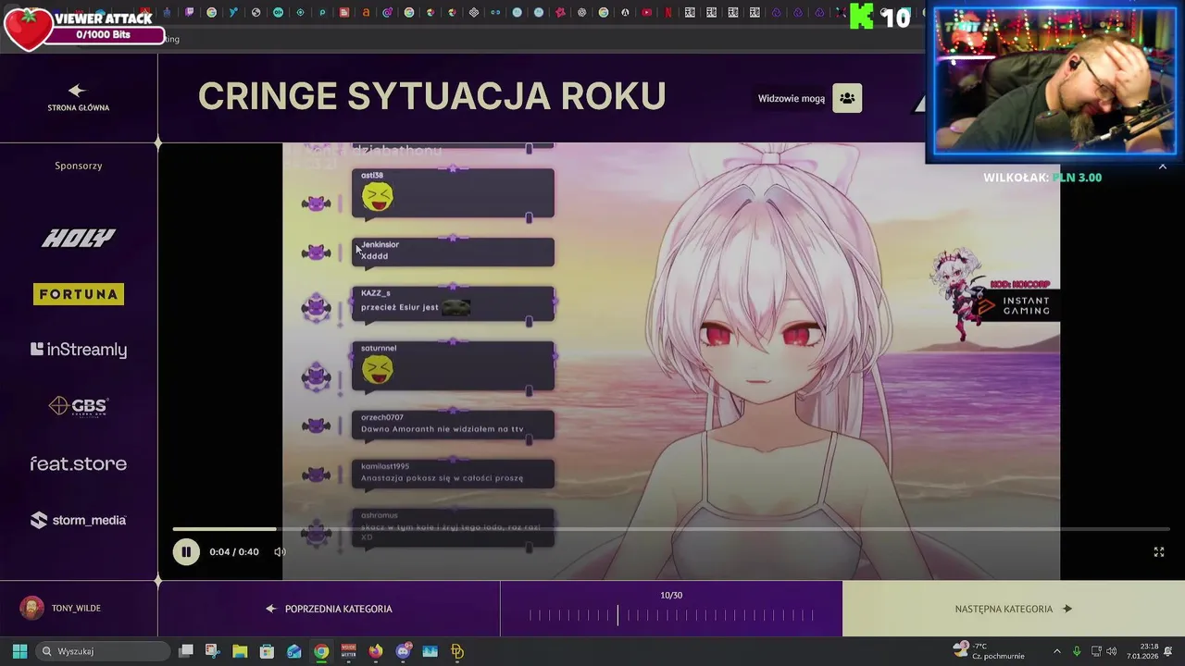Image resolution: width=1185 pixels, height=666 pixels.
Task: Click the CRINGE SYTUACJA ROKU heading
Action: 432,96
